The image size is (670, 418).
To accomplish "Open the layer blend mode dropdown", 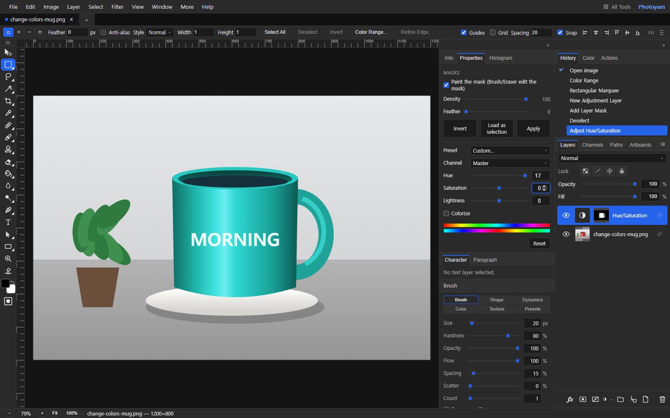I will [612, 158].
